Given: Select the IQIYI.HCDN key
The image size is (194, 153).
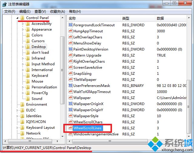Looking at the screenshot, I should (x=36, y=122).
